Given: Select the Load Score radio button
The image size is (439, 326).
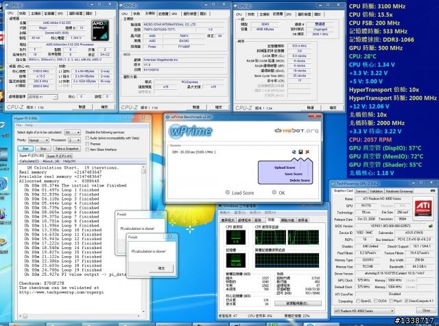Looking at the screenshot, I should pyautogui.click(x=228, y=192).
